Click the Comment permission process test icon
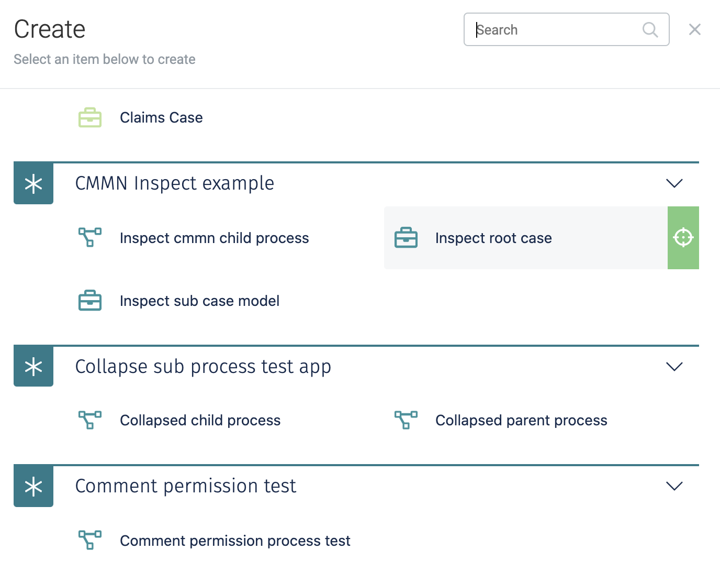This screenshot has height=572, width=720. pos(89,541)
